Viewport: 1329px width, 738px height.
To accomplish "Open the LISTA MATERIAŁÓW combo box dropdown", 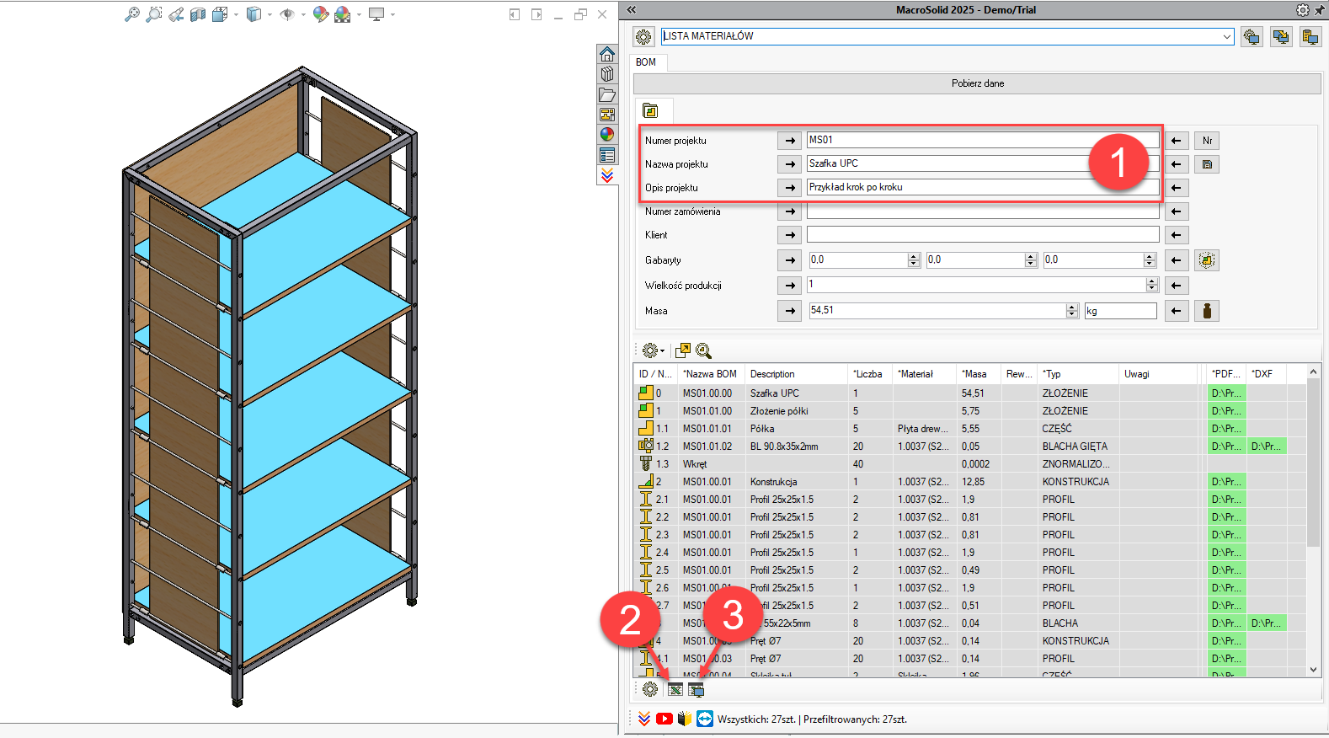I will coord(1227,36).
